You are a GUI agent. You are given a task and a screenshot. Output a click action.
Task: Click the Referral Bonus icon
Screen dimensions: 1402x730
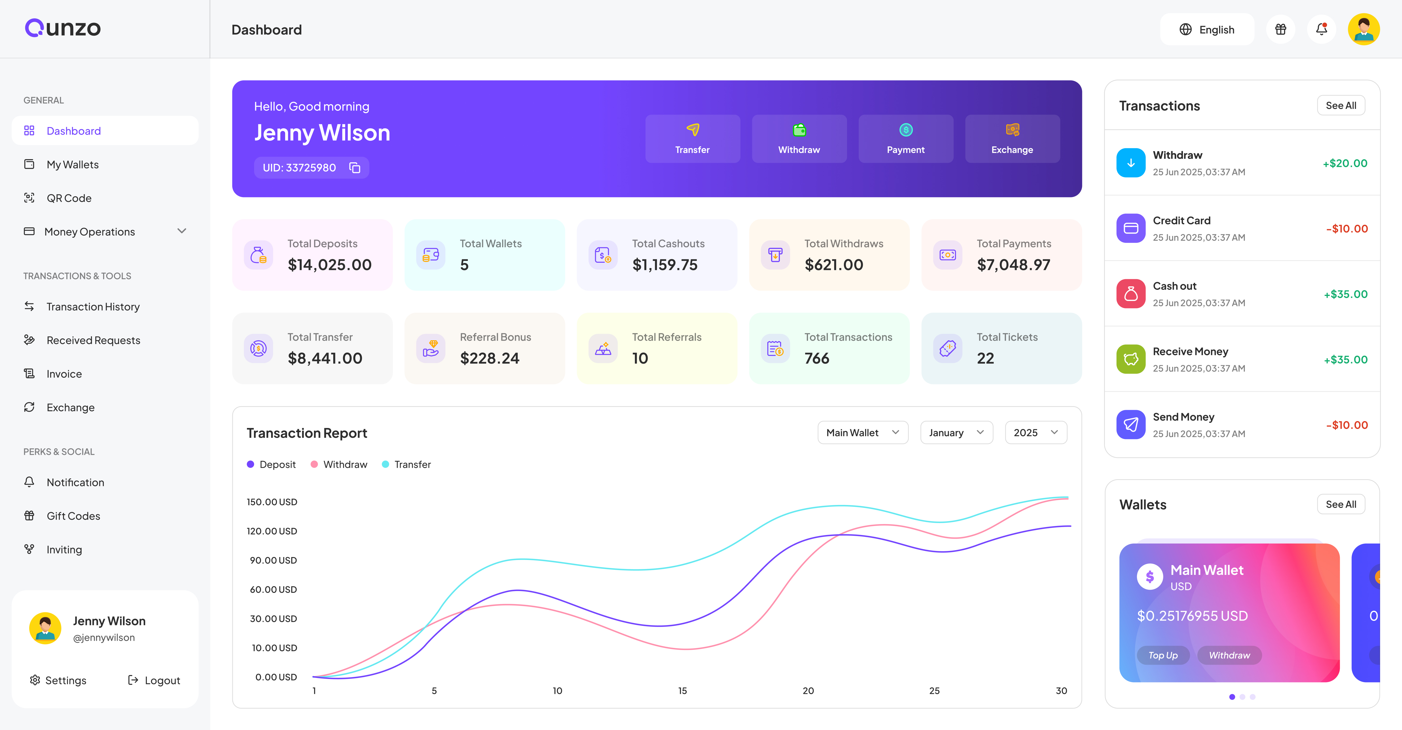(431, 348)
